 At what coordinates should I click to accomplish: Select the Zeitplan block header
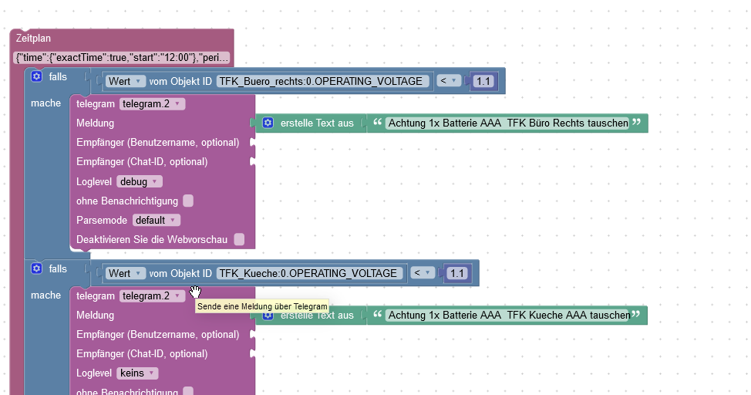pos(33,39)
